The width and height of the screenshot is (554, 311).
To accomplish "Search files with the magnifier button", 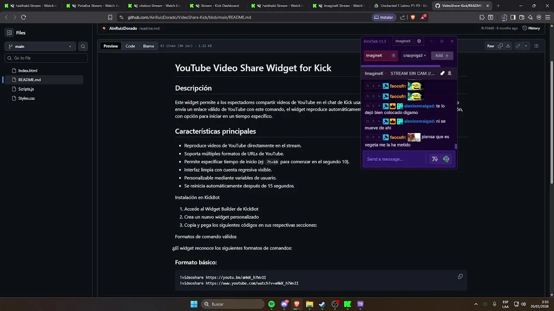I will click(x=83, y=46).
